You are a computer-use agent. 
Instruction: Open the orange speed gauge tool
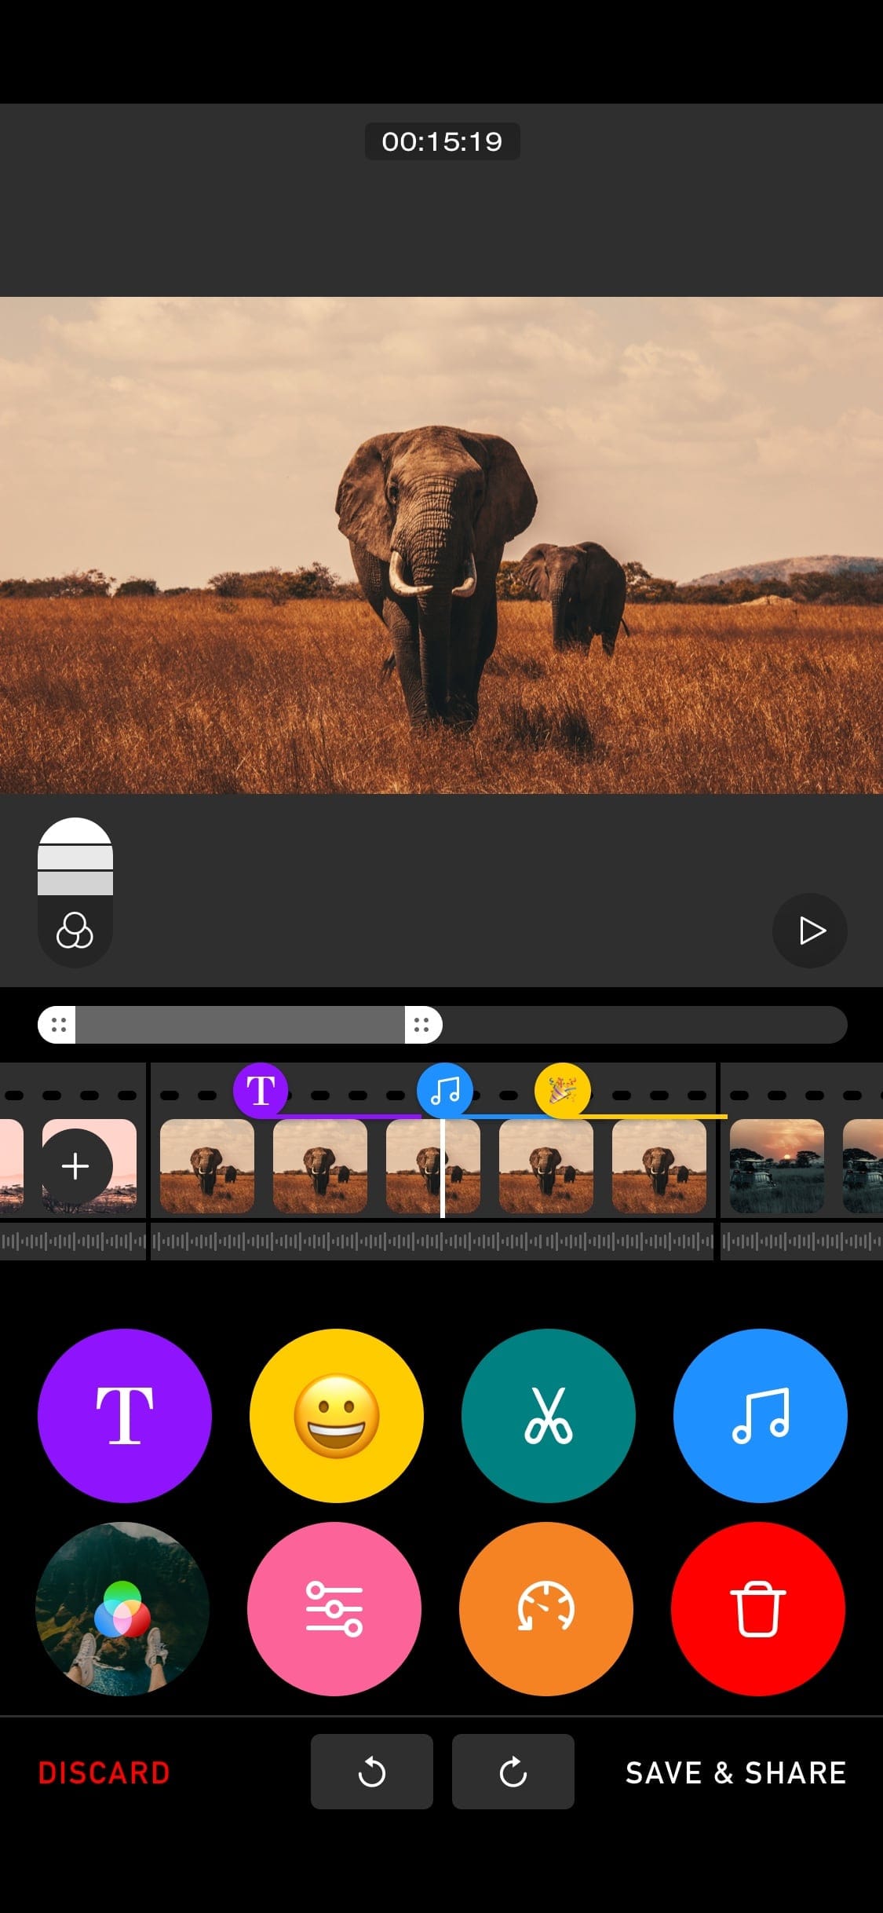(x=546, y=1608)
